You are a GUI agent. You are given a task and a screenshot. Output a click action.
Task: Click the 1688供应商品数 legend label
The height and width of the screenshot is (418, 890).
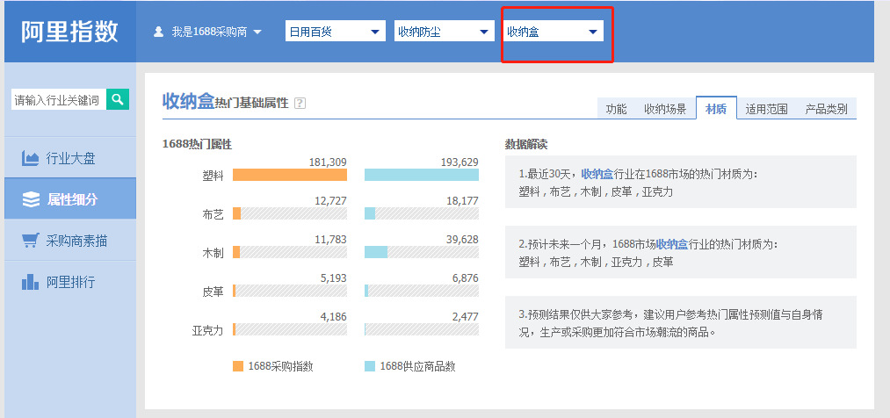click(x=417, y=366)
